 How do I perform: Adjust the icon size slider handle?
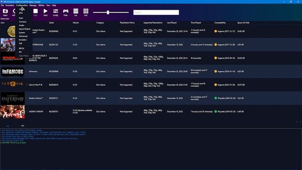108,12
